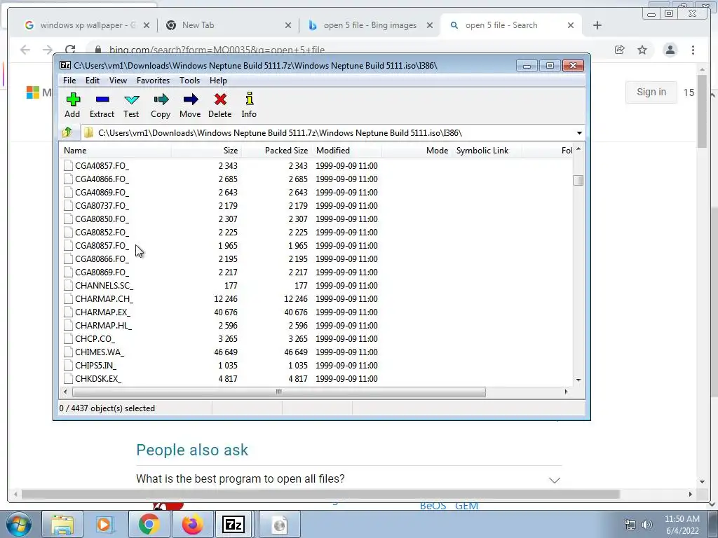Open Chrome three-dot menu
The image size is (718, 538).
693,50
